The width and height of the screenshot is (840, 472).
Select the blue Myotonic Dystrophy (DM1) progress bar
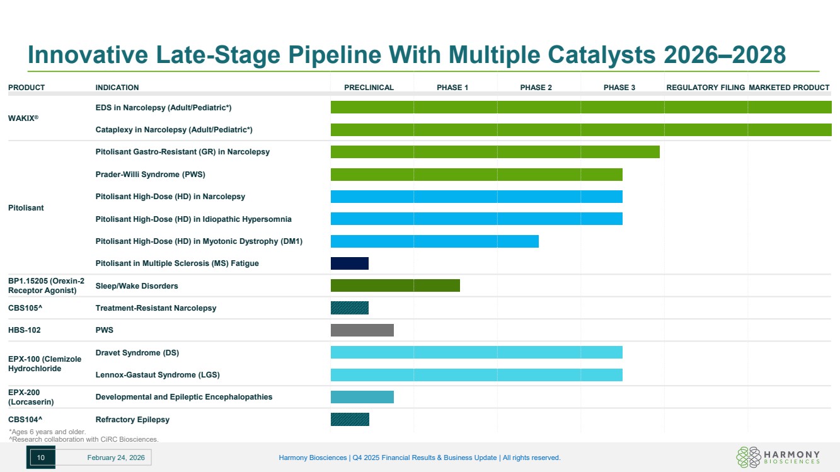(x=435, y=241)
